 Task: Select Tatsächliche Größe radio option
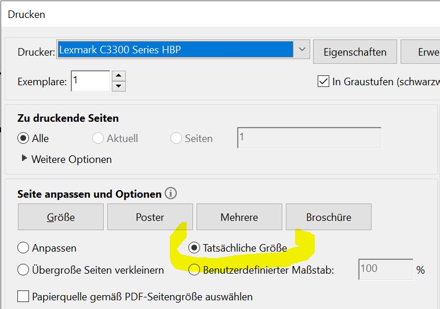[x=195, y=248]
